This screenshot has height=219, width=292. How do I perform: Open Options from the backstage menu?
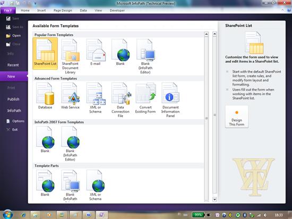click(15, 121)
